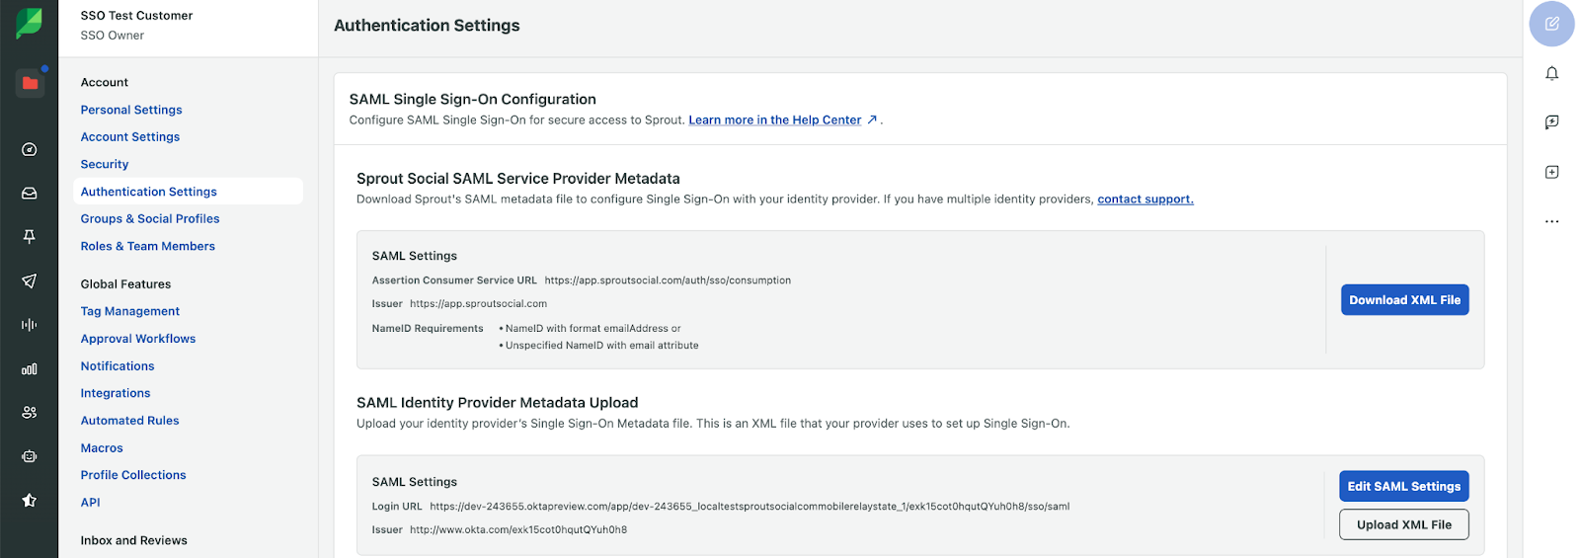
Task: Open Notifications settings link
Action: click(x=118, y=366)
